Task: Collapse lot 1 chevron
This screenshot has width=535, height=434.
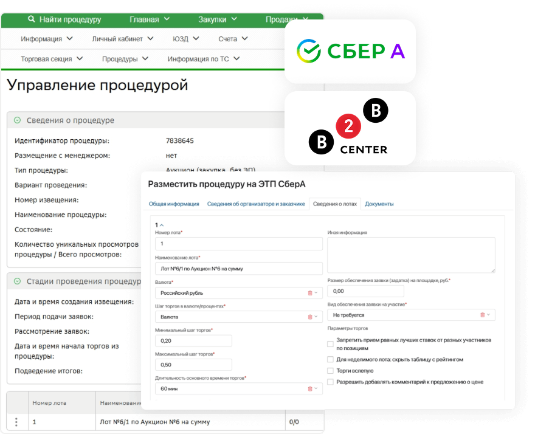Action: (162, 225)
